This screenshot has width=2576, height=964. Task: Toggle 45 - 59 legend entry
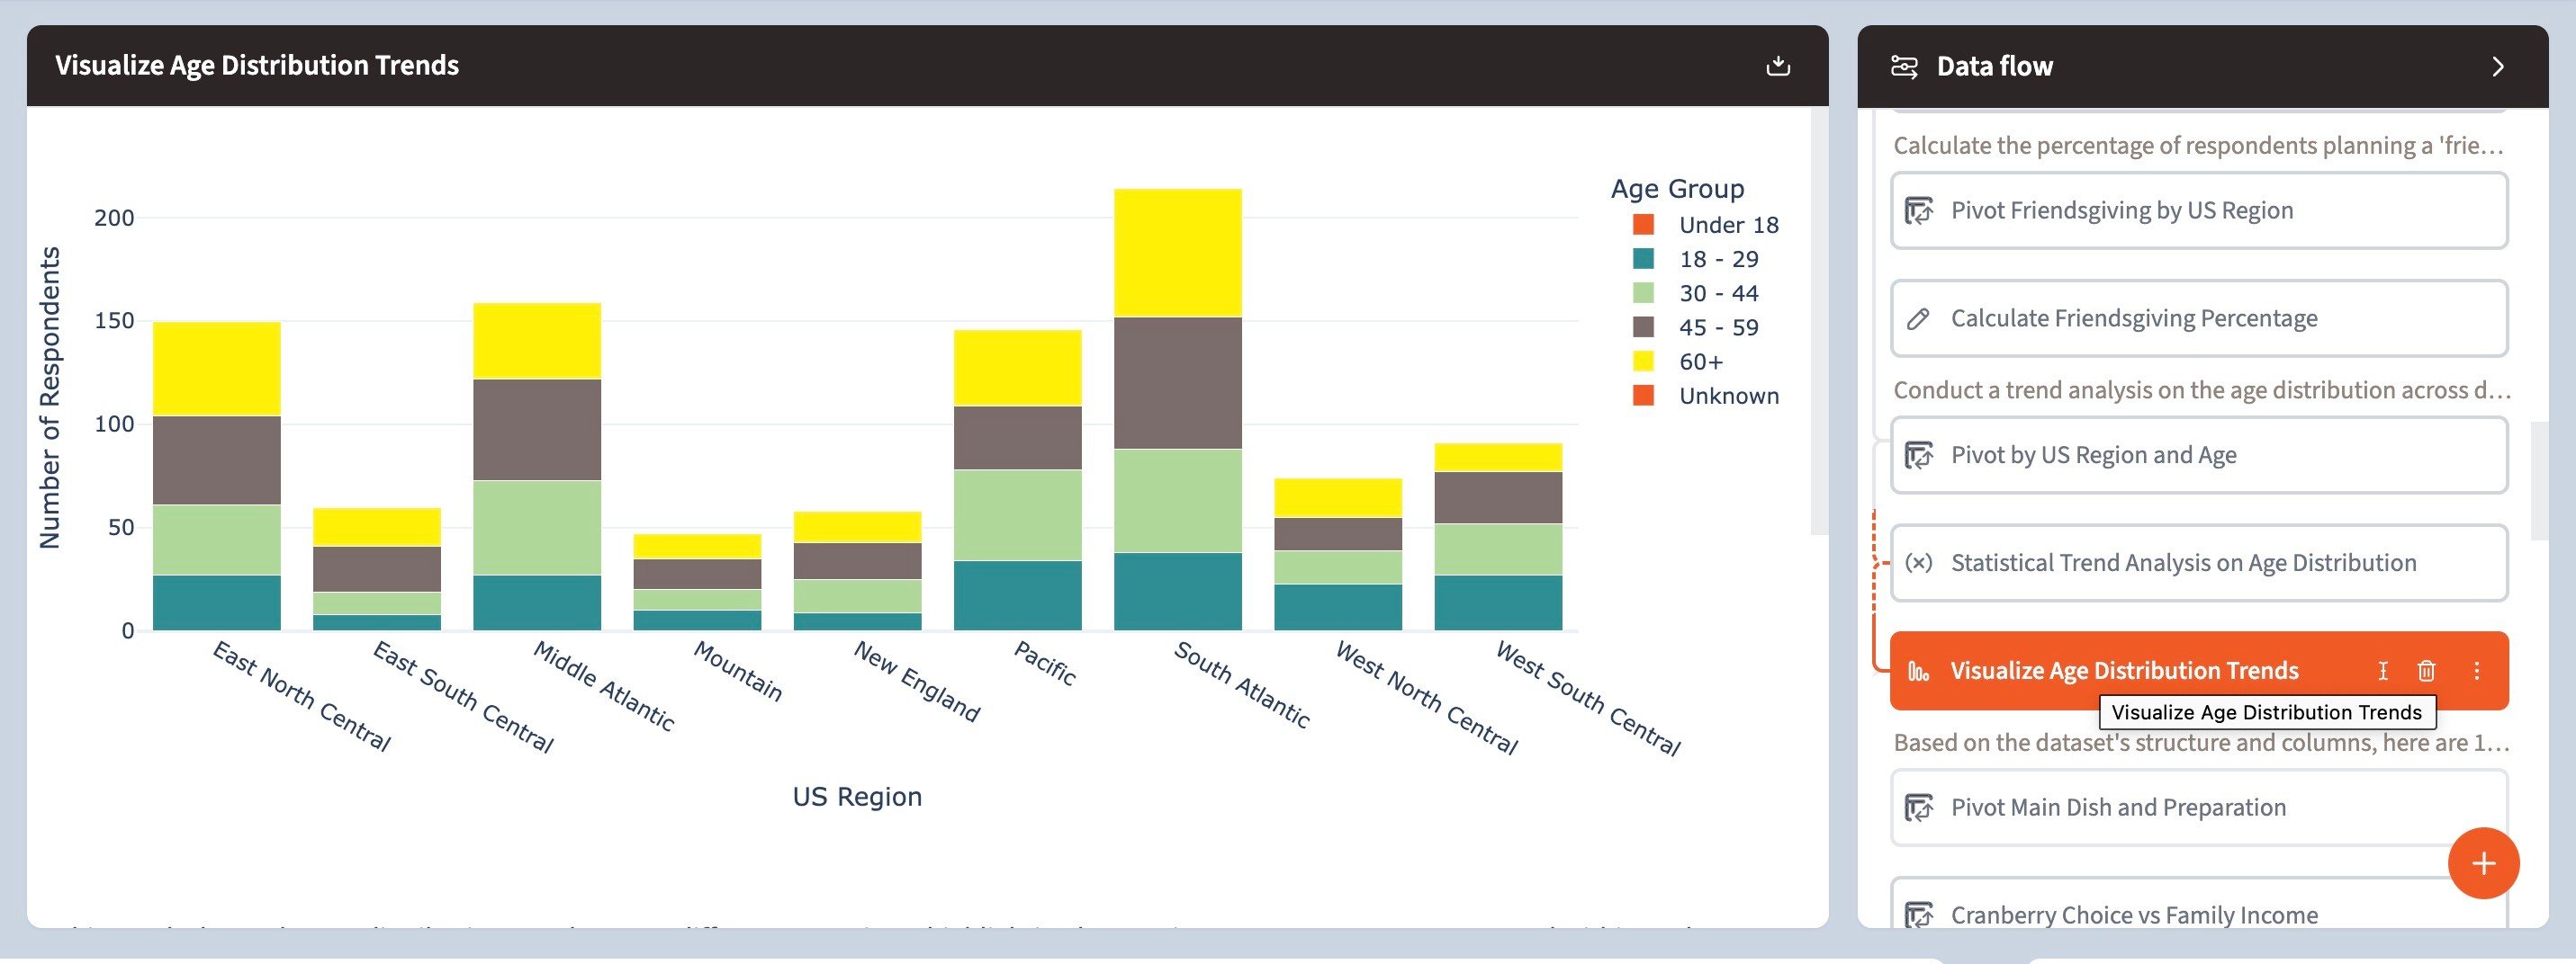(1695, 327)
